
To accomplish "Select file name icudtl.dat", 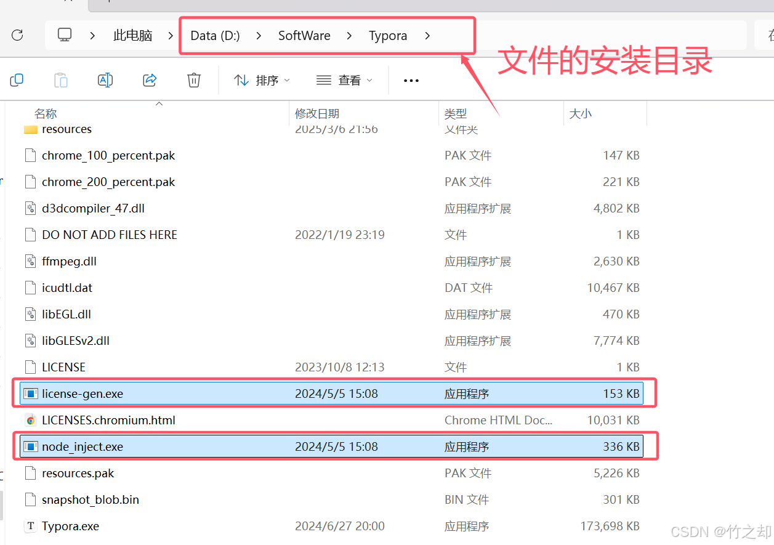I will tap(67, 288).
